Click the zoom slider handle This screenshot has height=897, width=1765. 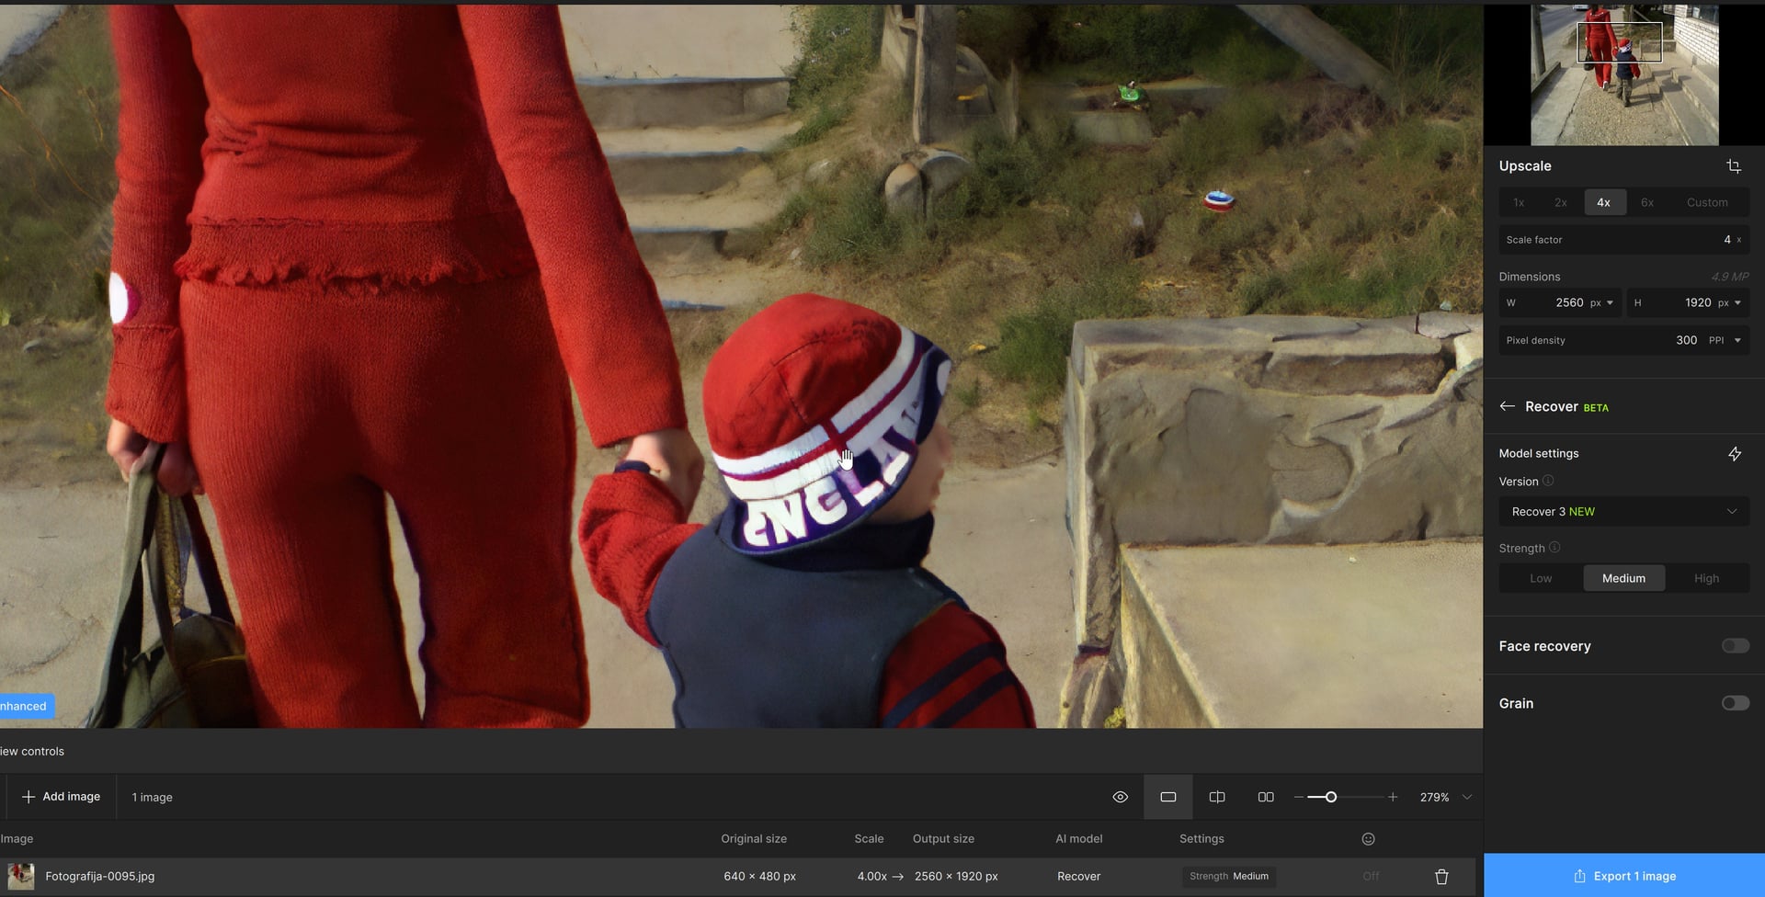(1330, 797)
